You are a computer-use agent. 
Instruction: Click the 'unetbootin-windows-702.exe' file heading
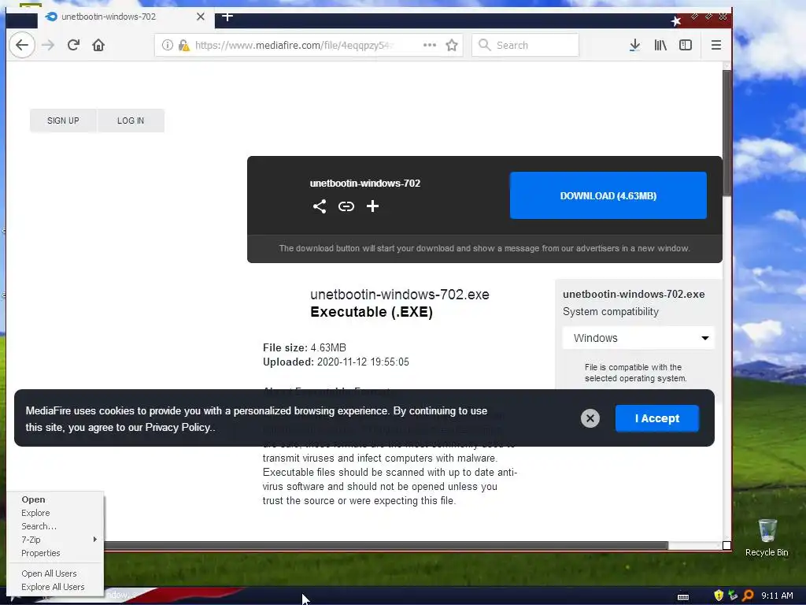click(x=399, y=295)
